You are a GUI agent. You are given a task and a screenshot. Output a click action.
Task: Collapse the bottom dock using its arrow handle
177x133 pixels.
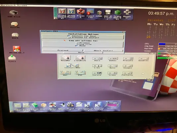click(x=11, y=111)
